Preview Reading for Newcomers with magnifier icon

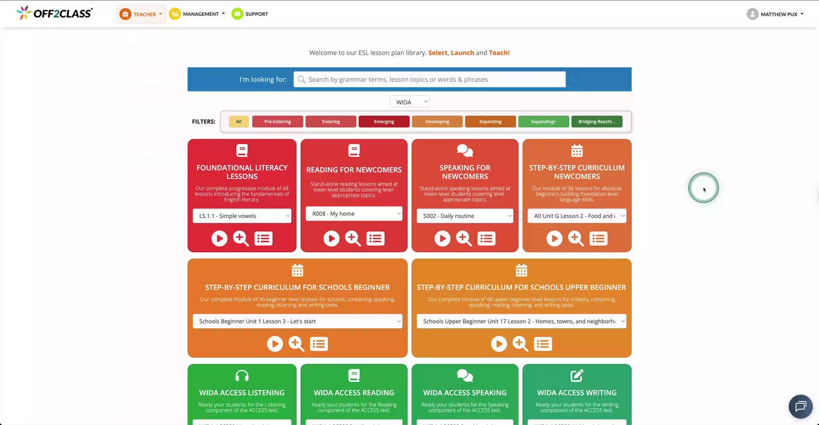point(353,238)
